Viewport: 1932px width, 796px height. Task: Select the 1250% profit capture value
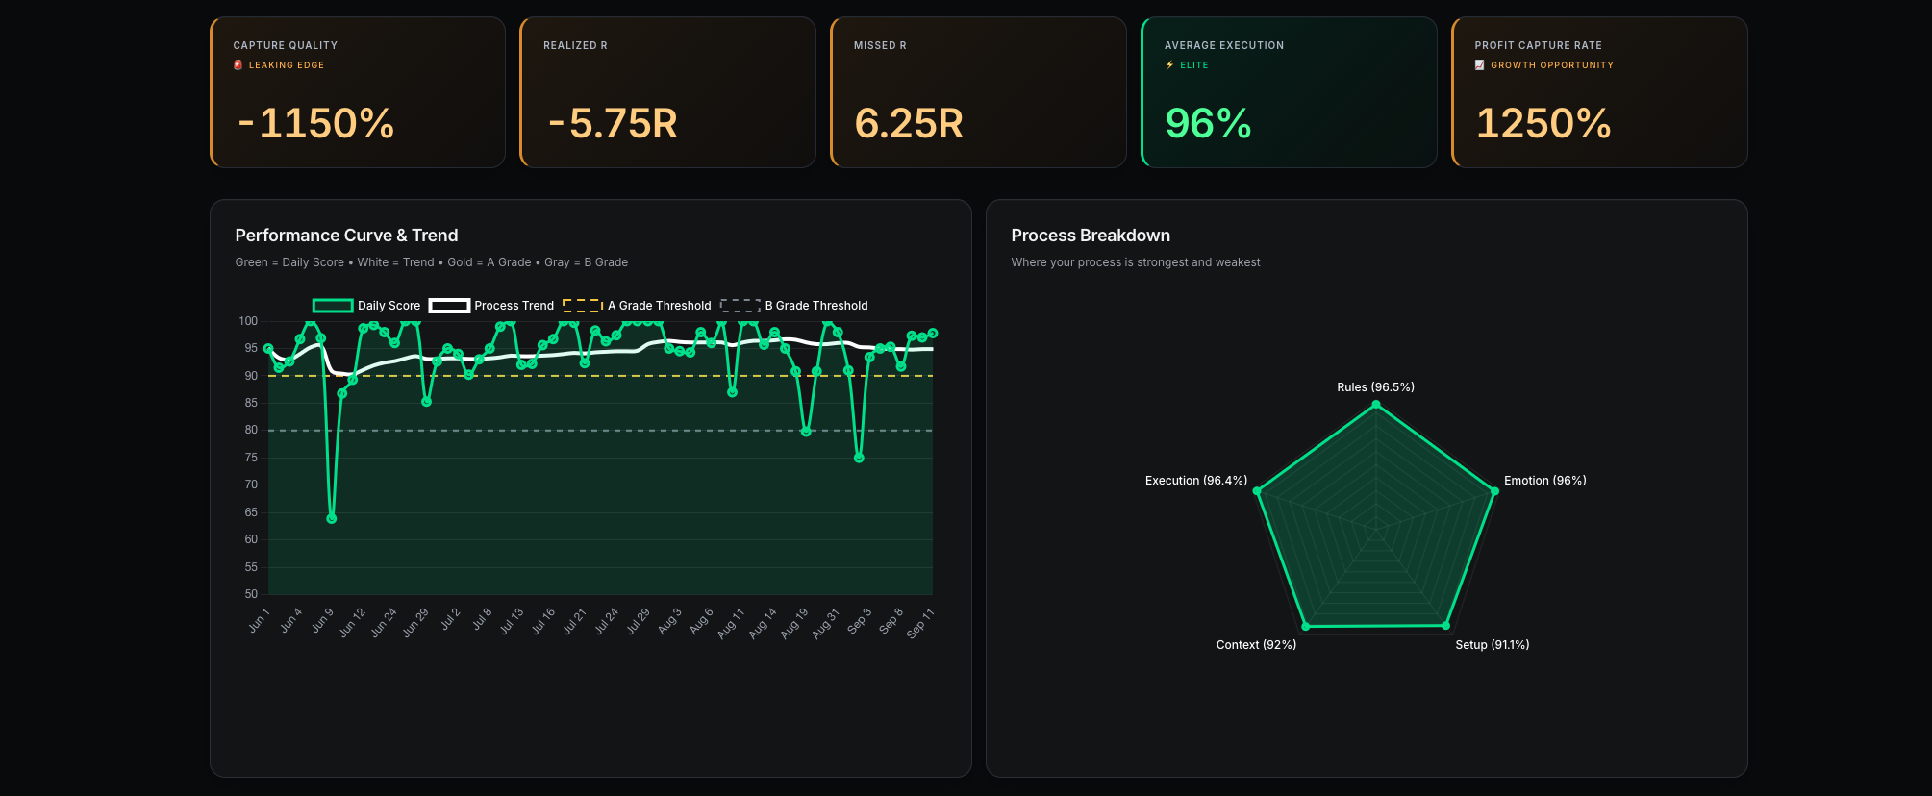(1543, 123)
